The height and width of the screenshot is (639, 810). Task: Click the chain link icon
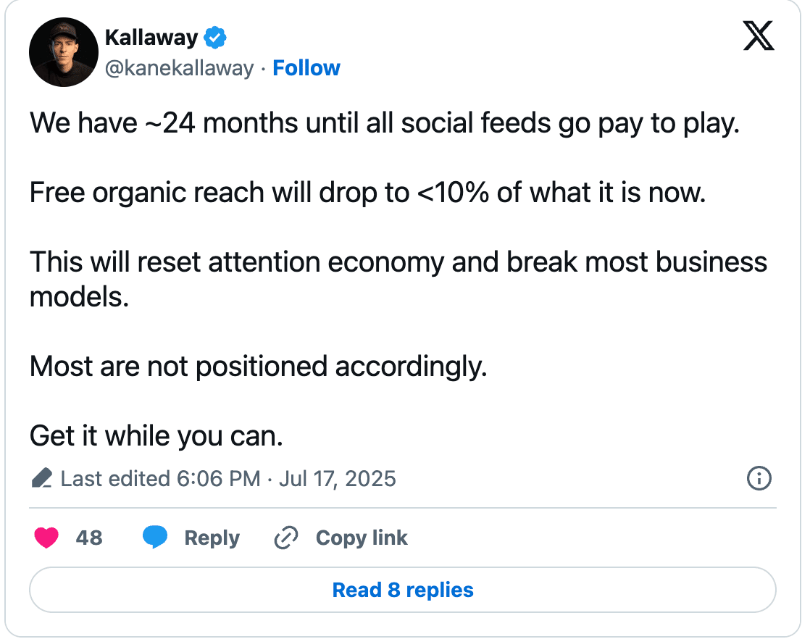pos(285,538)
